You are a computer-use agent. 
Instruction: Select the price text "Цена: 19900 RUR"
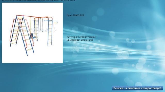point(76,15)
